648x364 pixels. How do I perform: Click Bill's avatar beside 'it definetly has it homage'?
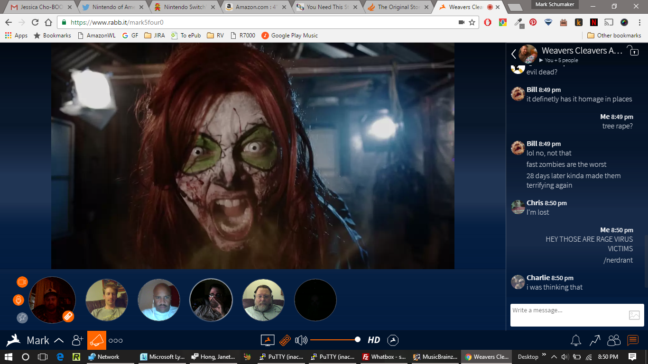(x=518, y=94)
